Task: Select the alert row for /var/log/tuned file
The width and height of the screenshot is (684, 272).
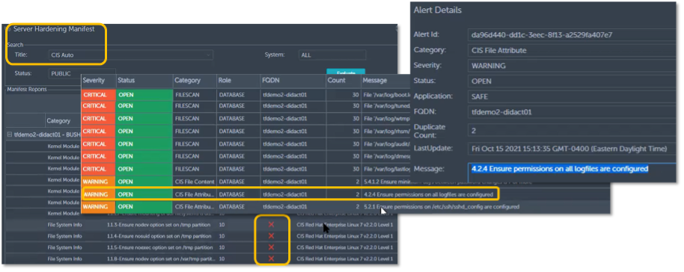Action: tap(245, 106)
